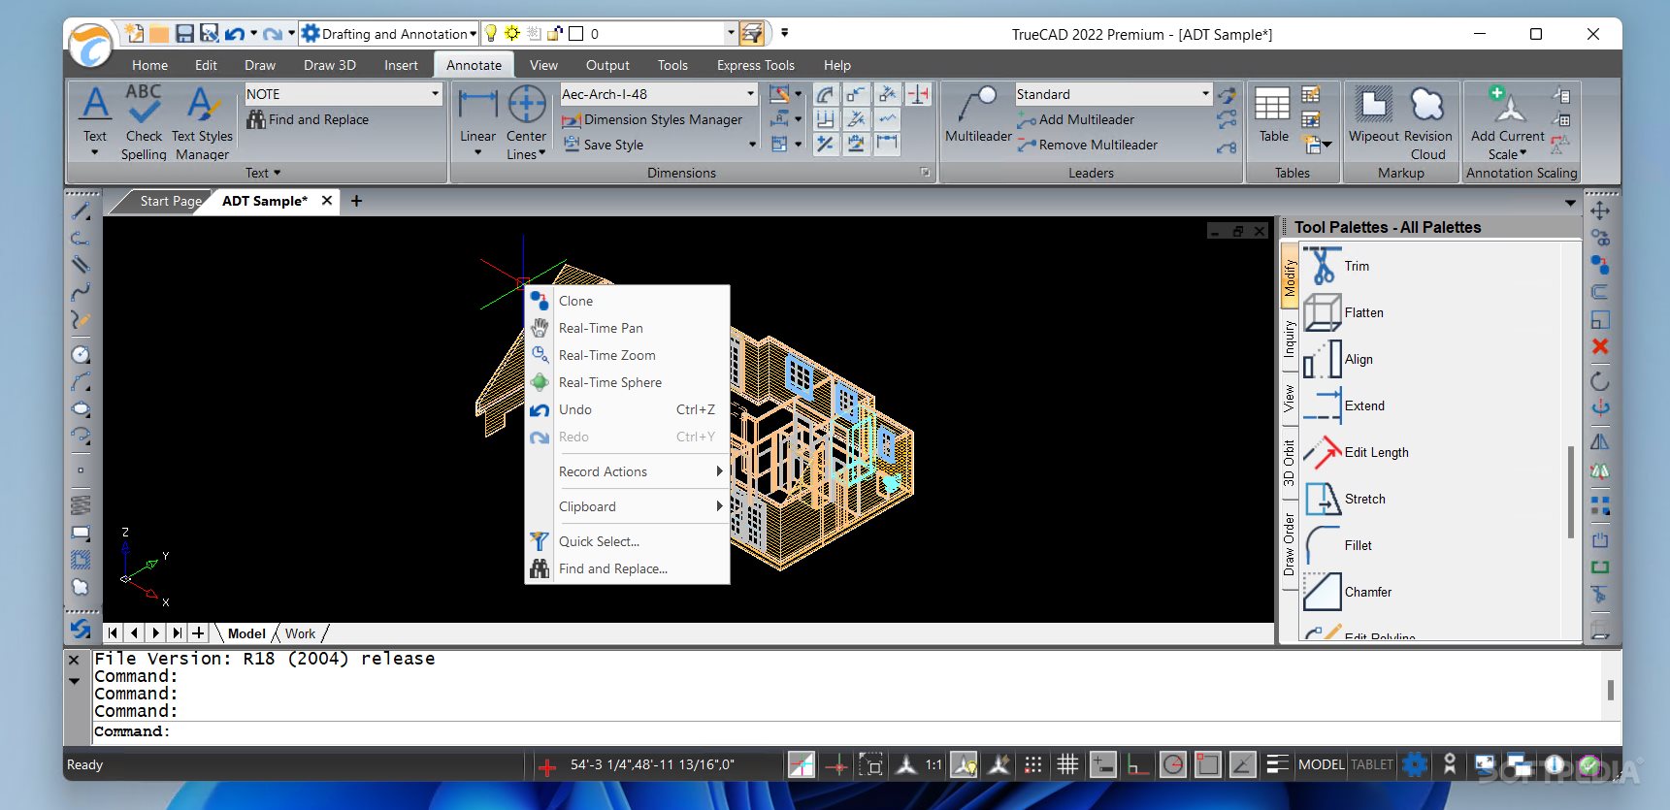The height and width of the screenshot is (810, 1670).
Task: Toggle lineweight display in the status bar
Action: pos(1277,764)
